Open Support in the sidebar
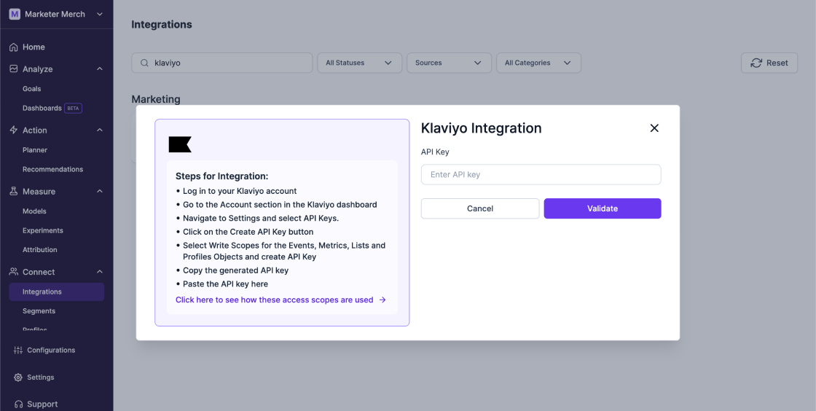Screen dimensions: 816x411 click(42, 404)
